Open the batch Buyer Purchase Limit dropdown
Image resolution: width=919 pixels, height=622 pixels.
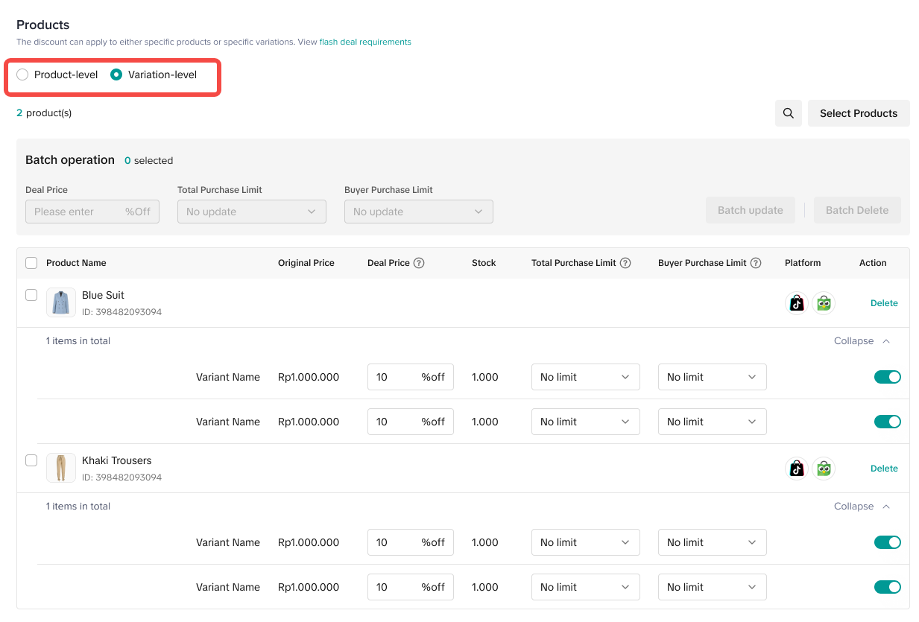pos(418,212)
